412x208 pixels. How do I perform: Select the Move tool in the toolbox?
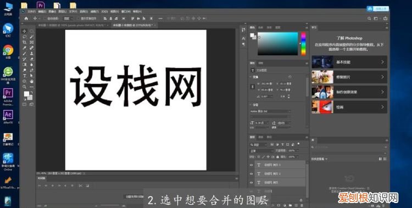[24, 31]
